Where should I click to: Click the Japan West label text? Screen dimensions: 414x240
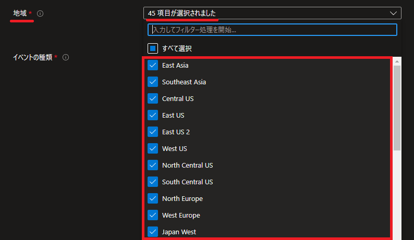(179, 232)
